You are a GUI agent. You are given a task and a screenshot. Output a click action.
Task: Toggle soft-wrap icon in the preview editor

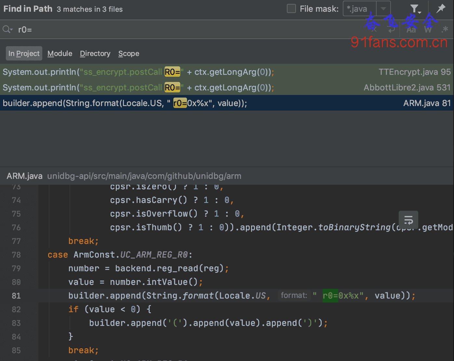(x=408, y=220)
